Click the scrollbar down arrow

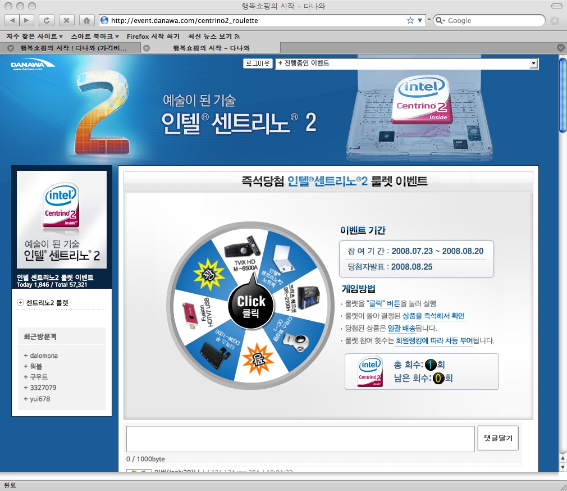[563, 467]
